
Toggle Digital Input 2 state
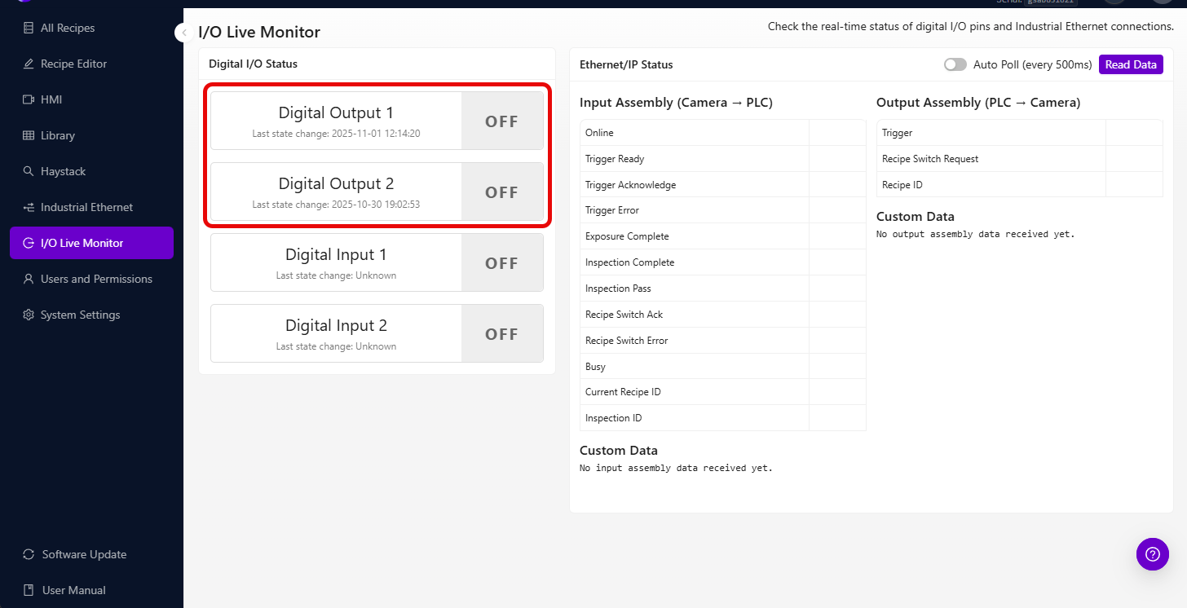(x=501, y=333)
